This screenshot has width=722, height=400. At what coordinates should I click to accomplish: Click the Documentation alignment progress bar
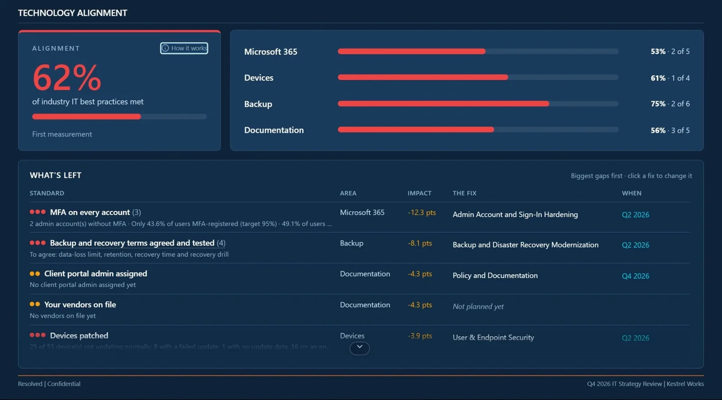pos(478,130)
